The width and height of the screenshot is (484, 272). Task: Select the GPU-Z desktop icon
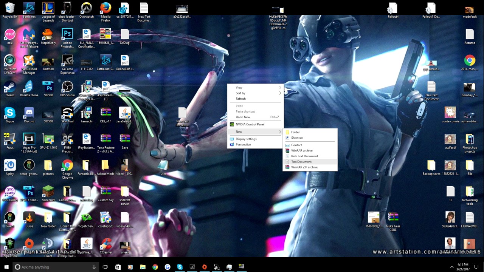pyautogui.click(x=48, y=141)
